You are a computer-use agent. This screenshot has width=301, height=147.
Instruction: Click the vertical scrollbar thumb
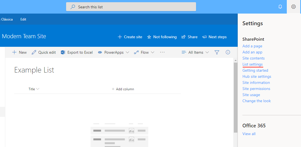[235, 97]
